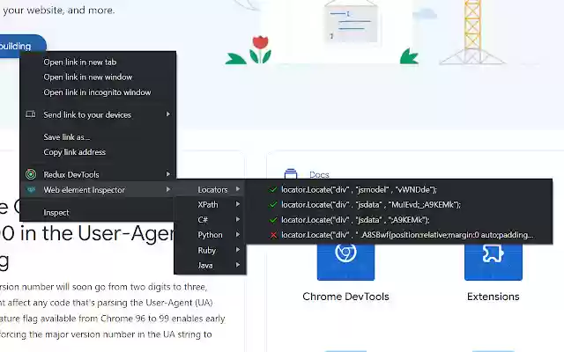Click green check beside jsmodel locator

tap(273, 189)
